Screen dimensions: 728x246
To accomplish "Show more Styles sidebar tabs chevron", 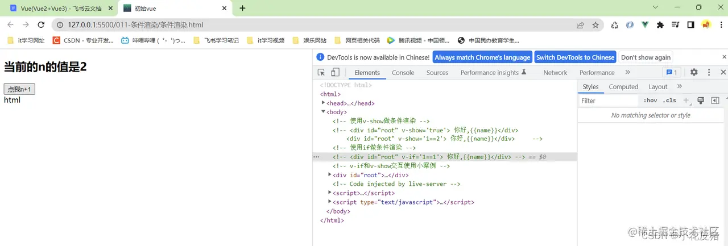I will click(680, 86).
